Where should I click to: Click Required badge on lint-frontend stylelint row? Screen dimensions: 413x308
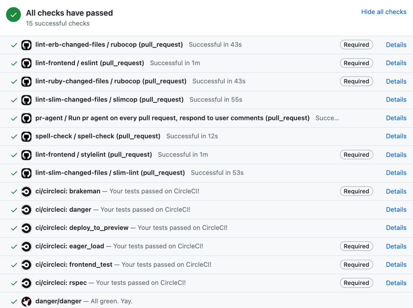(356, 155)
